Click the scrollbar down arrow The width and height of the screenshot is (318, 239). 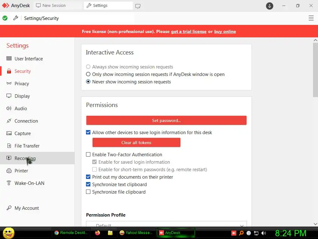pos(316,224)
